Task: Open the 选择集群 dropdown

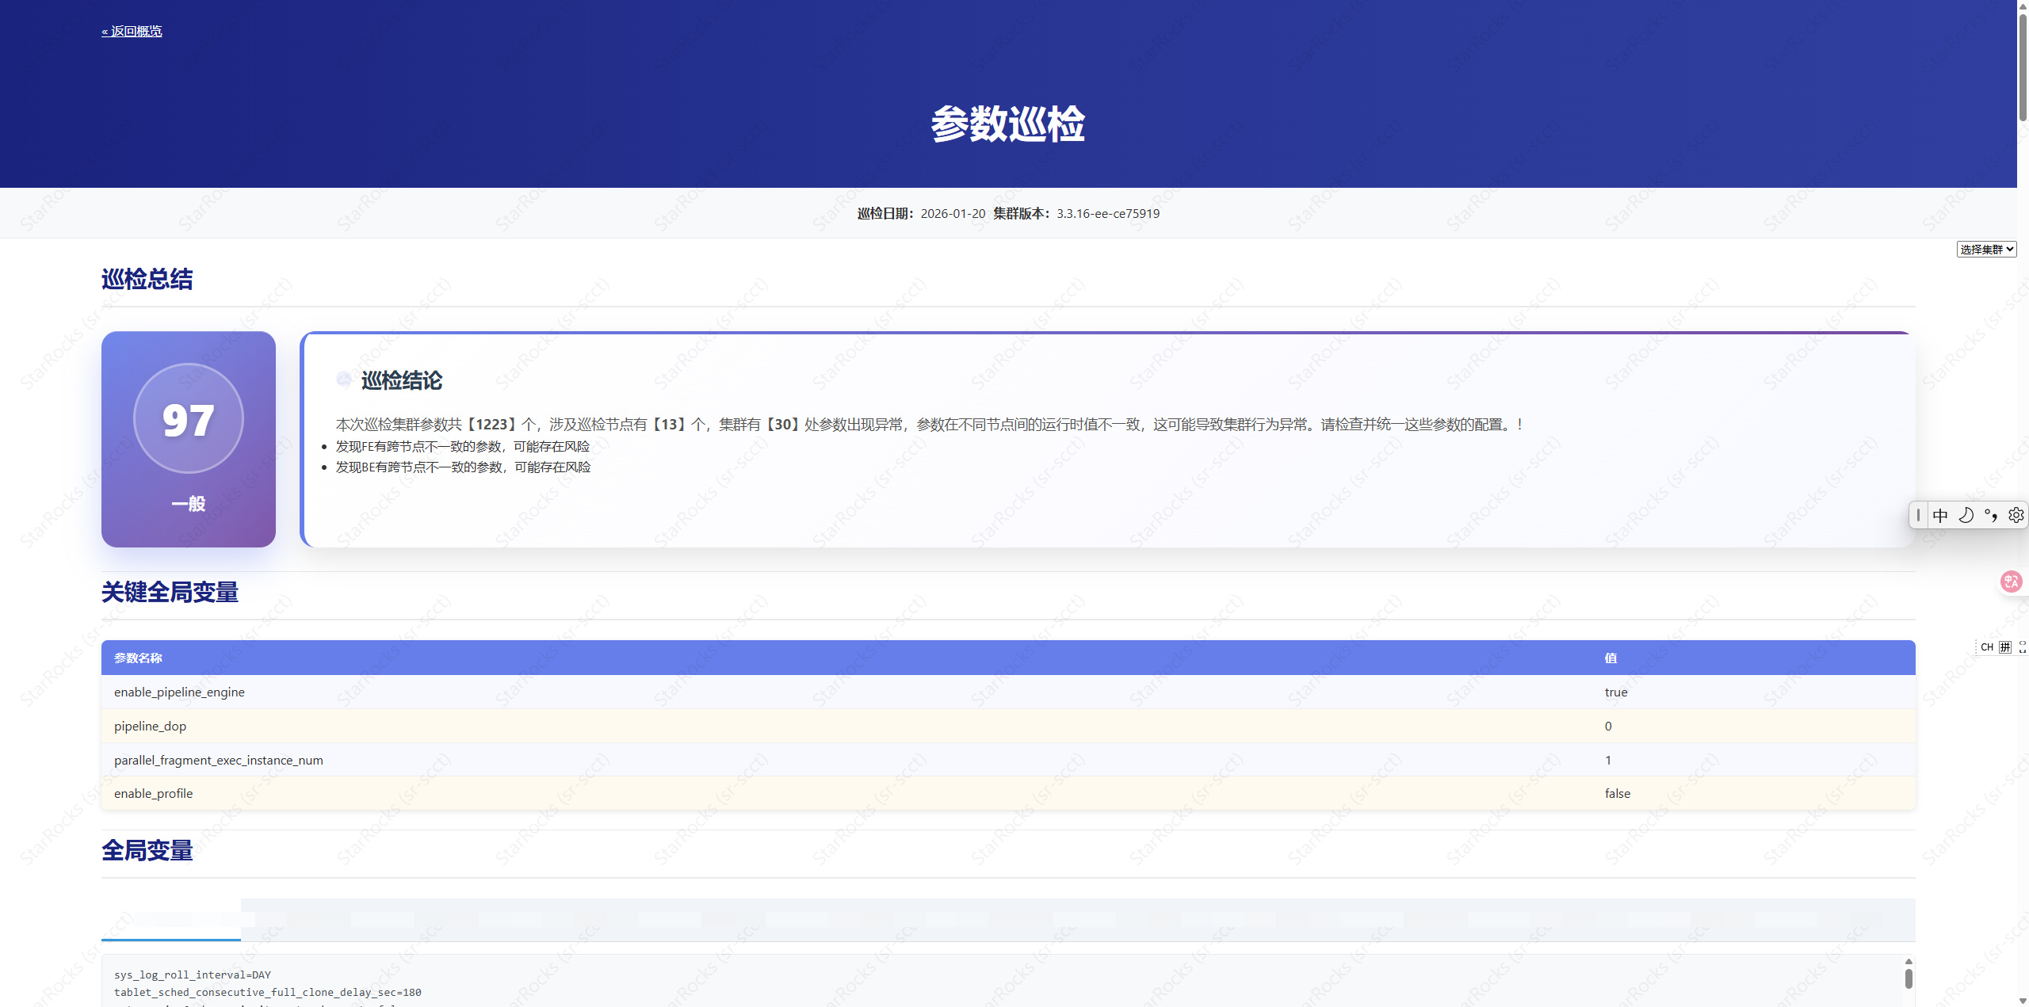Action: (x=1985, y=250)
